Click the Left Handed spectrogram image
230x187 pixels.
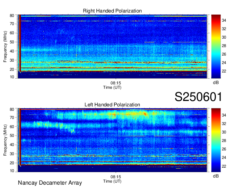pos(112,140)
